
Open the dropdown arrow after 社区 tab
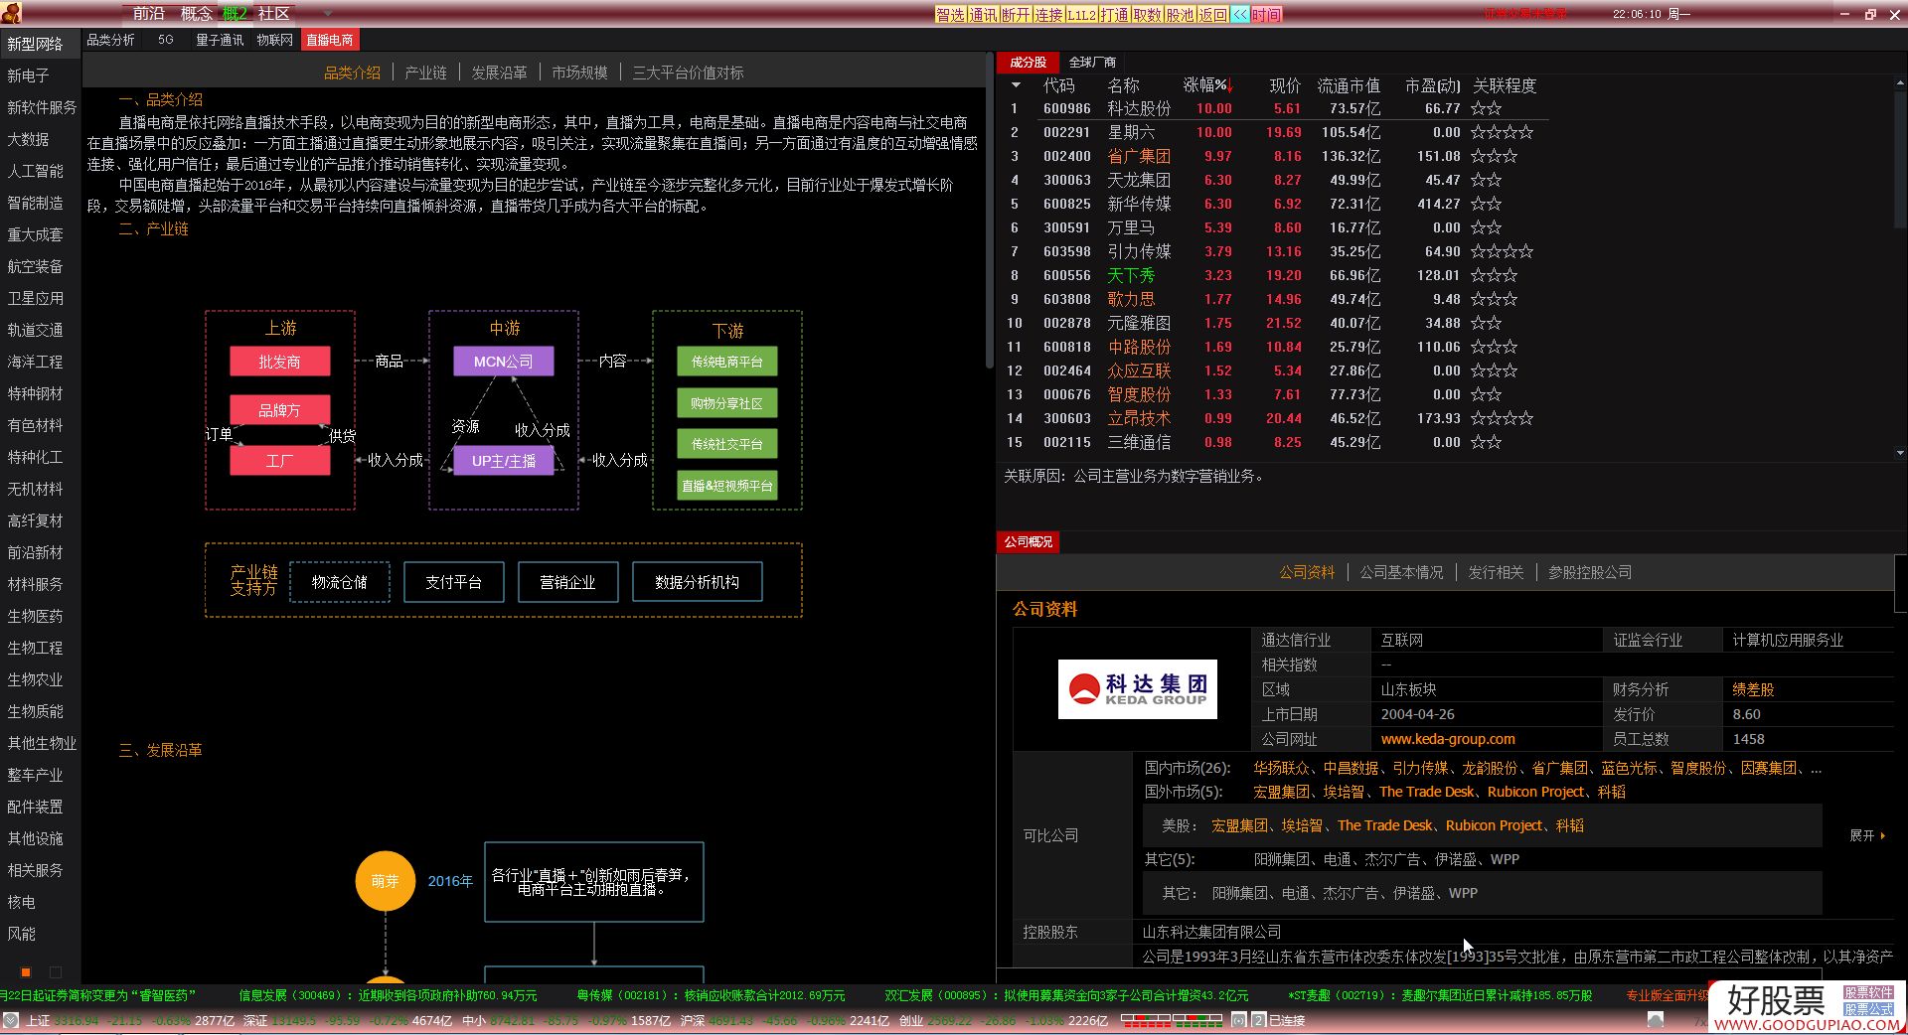pos(328,14)
